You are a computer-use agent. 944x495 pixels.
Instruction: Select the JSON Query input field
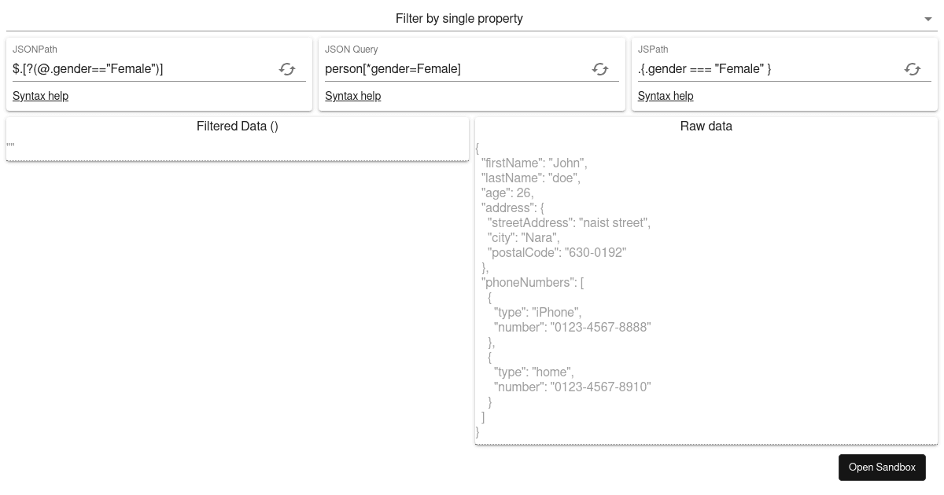pyautogui.click(x=456, y=69)
